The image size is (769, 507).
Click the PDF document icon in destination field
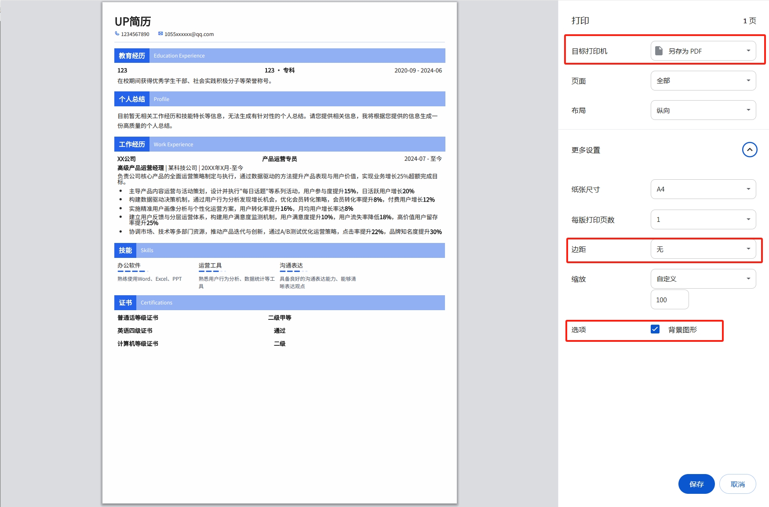point(659,51)
